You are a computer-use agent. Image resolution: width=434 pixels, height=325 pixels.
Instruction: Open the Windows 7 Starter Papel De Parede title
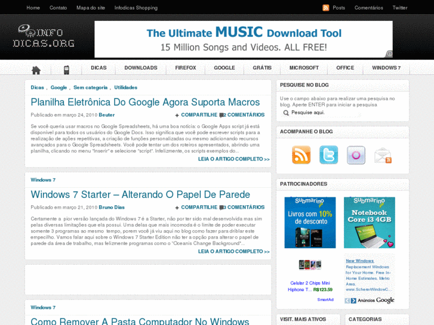[x=140, y=194]
